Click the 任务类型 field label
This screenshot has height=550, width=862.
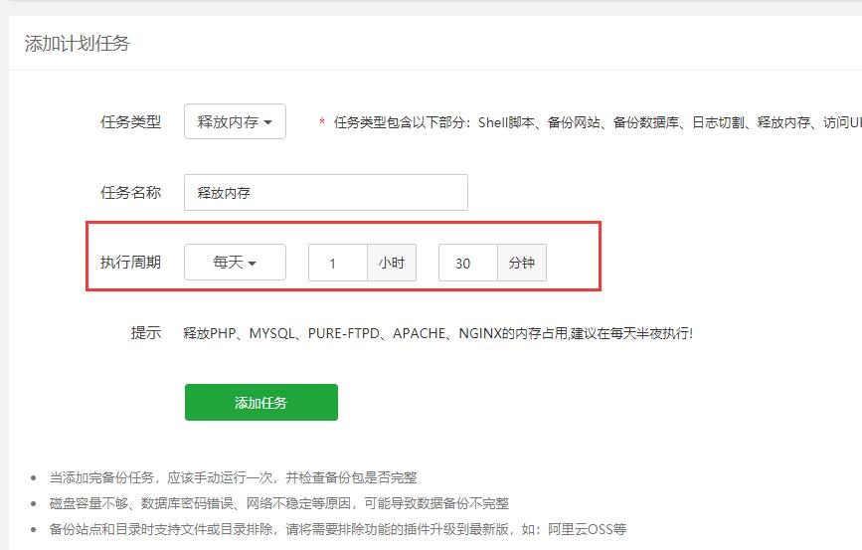130,122
